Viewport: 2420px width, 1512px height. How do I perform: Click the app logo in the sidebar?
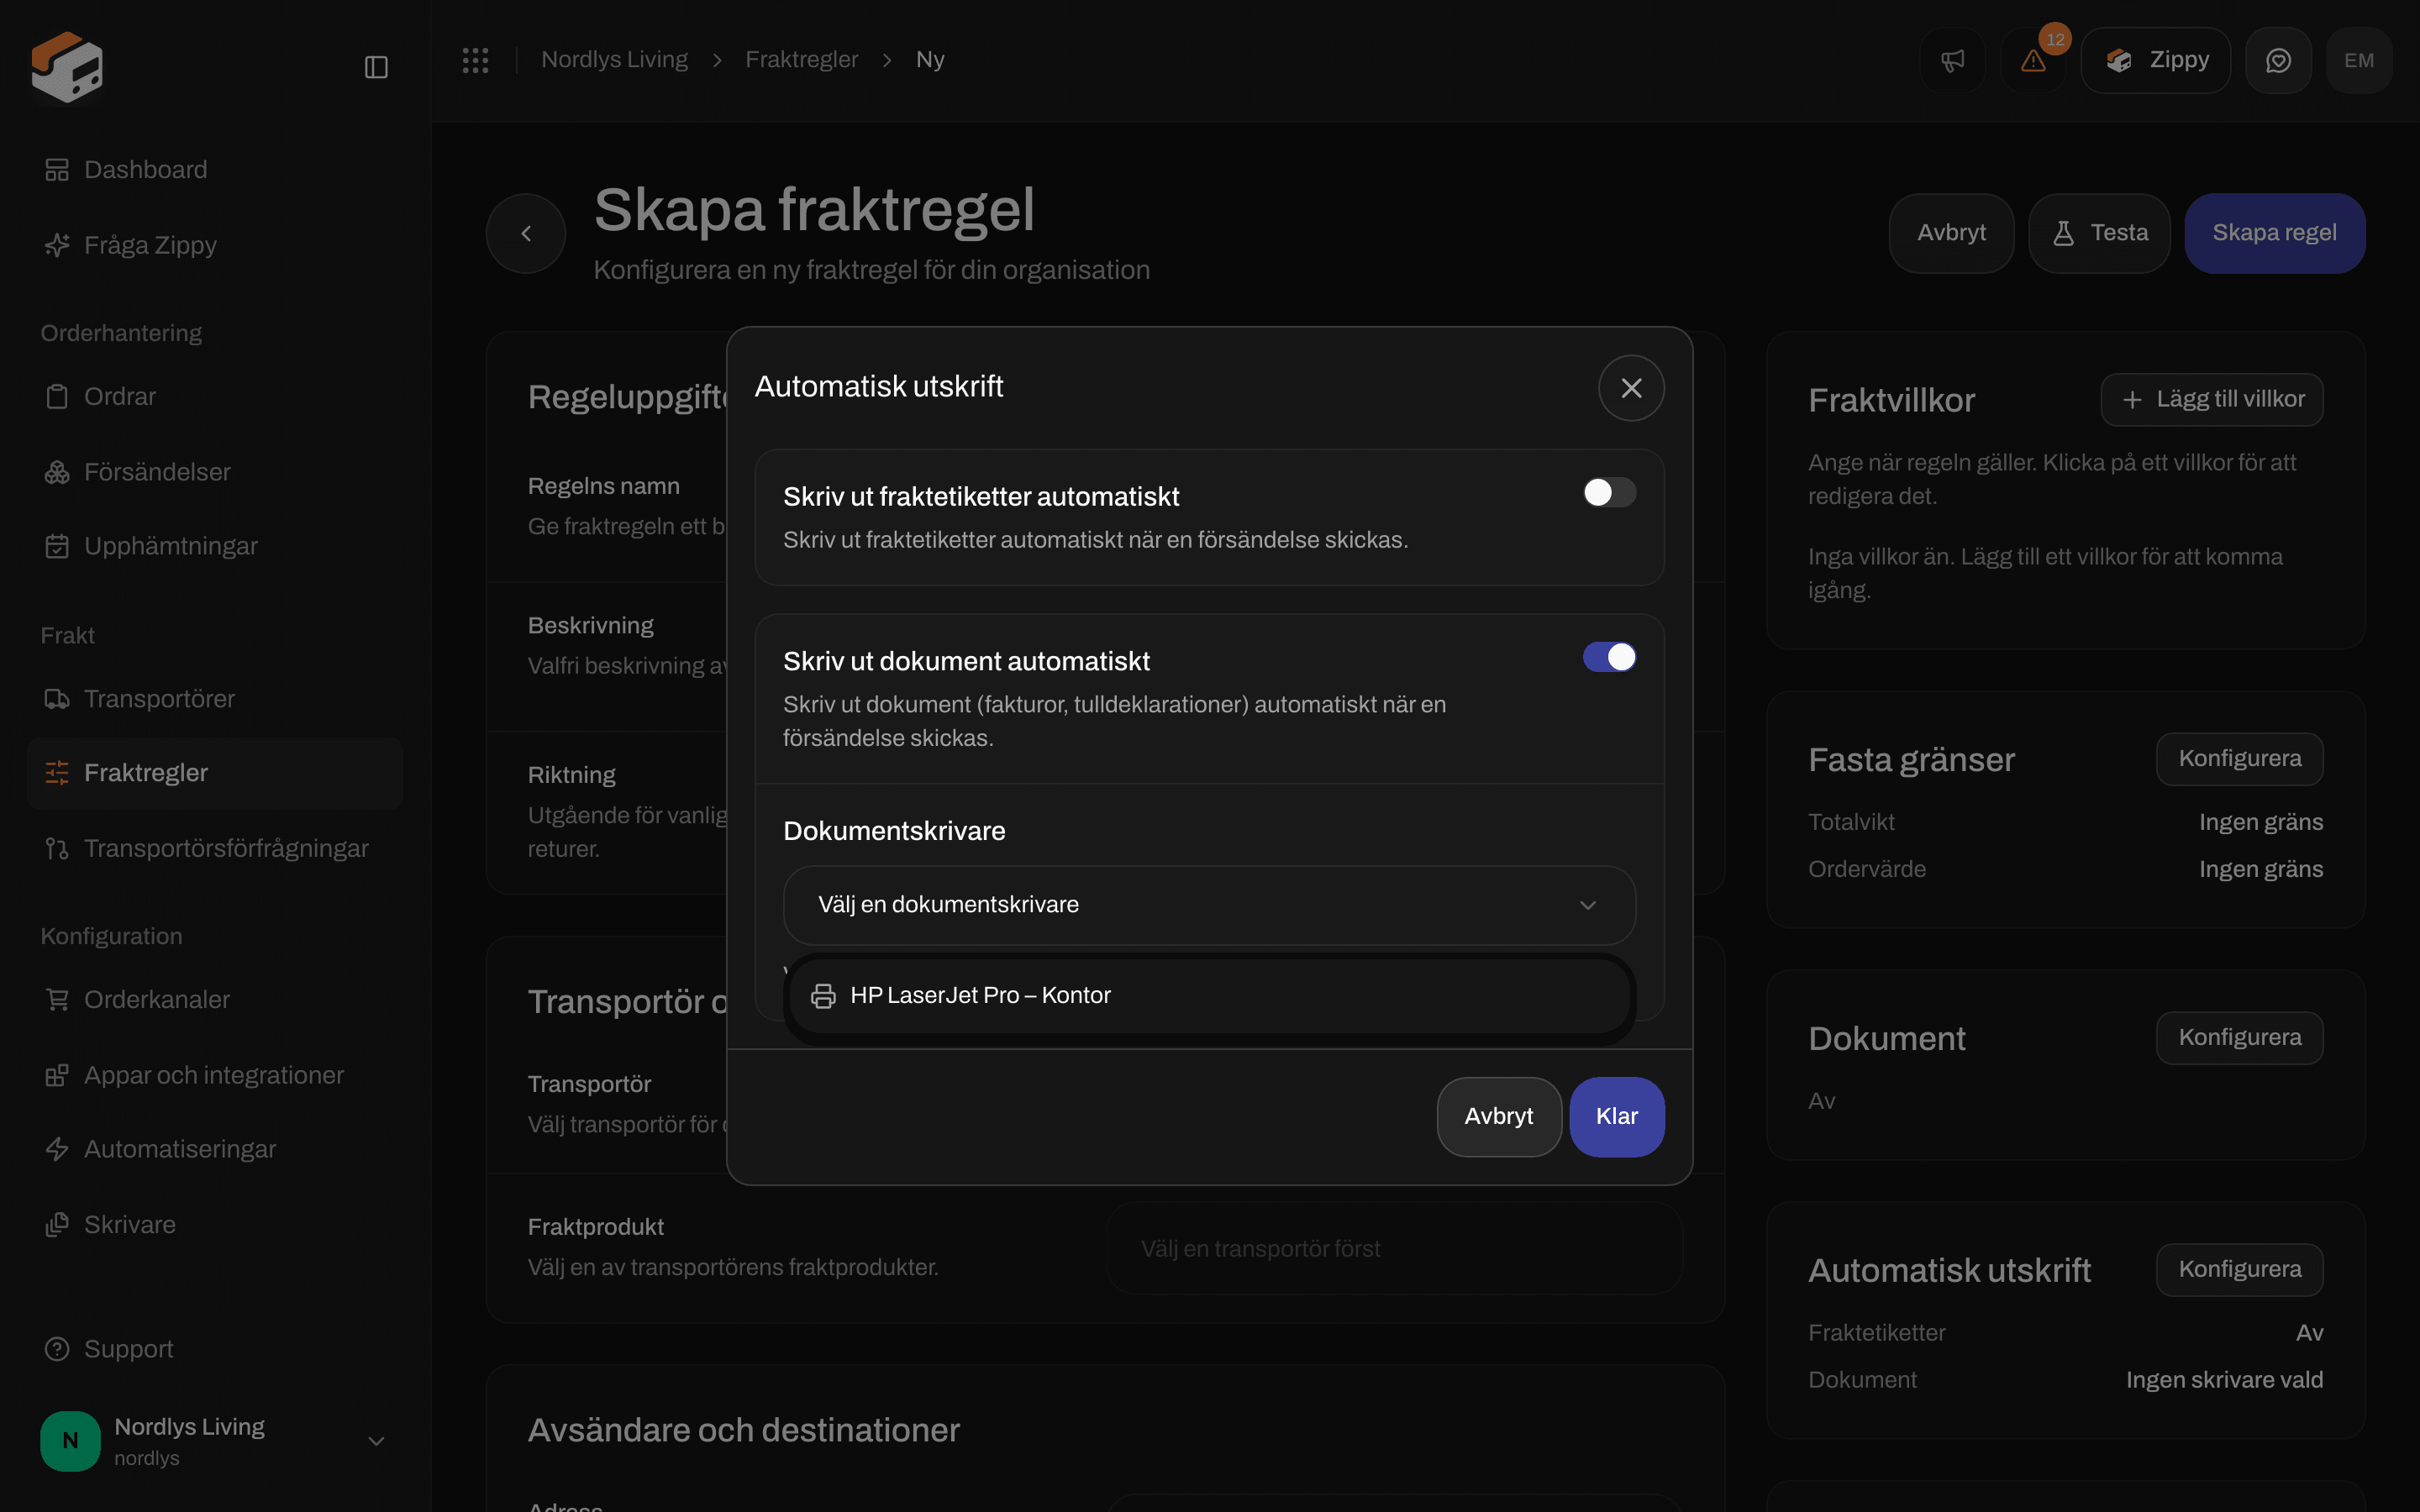click(67, 66)
